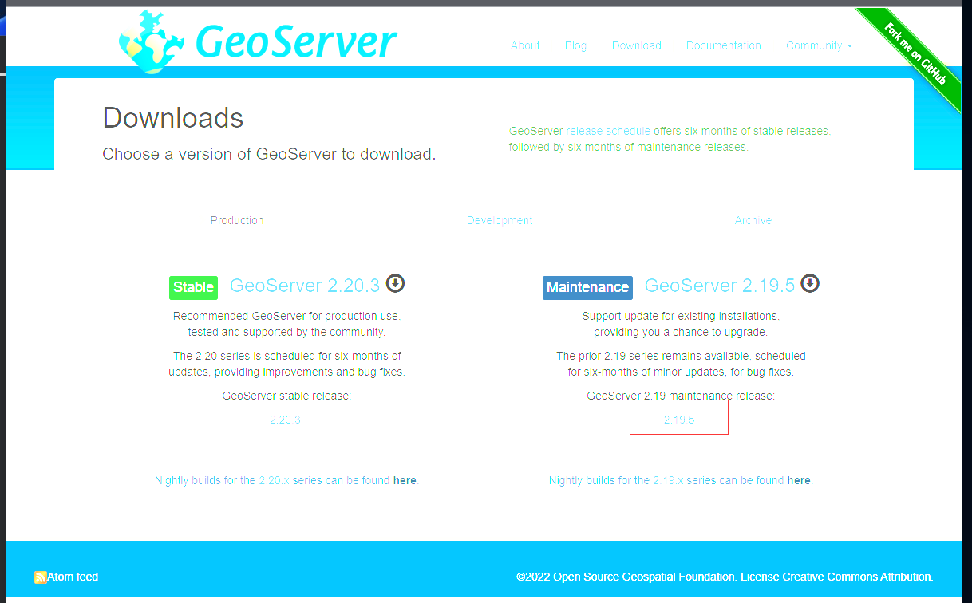This screenshot has height=603, width=972.
Task: Select the GeoServer stable release: label
Action: coord(287,396)
